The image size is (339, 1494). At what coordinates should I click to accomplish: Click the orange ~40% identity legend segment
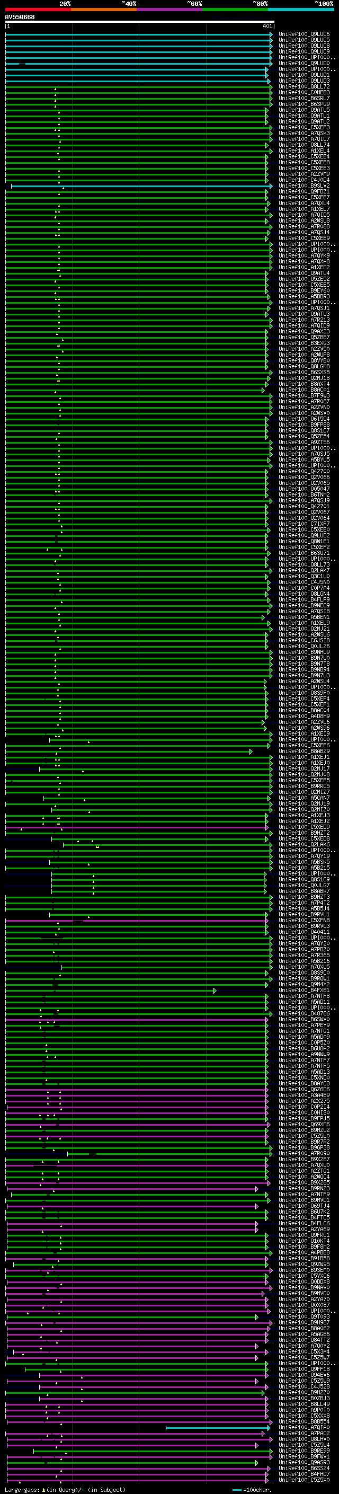[x=104, y=10]
